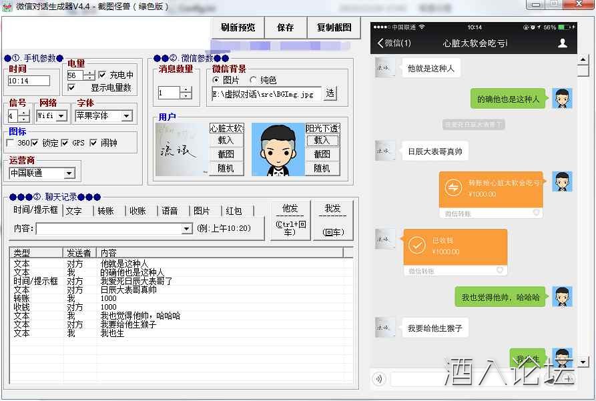Click the checkmark icon in 已收钱 bubble
The image size is (596, 401).
[x=417, y=246]
